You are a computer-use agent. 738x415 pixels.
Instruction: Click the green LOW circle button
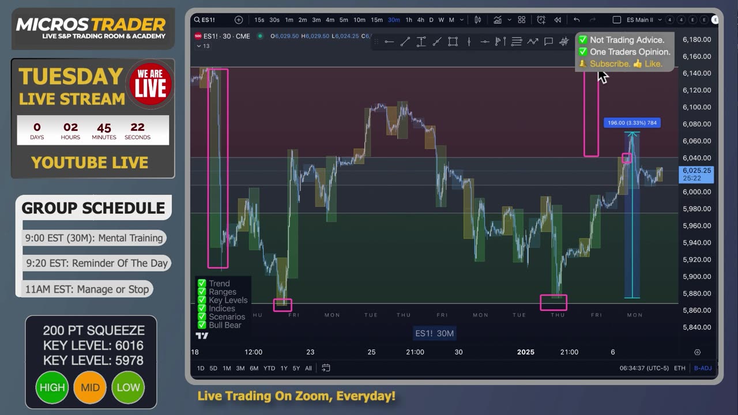tap(128, 387)
